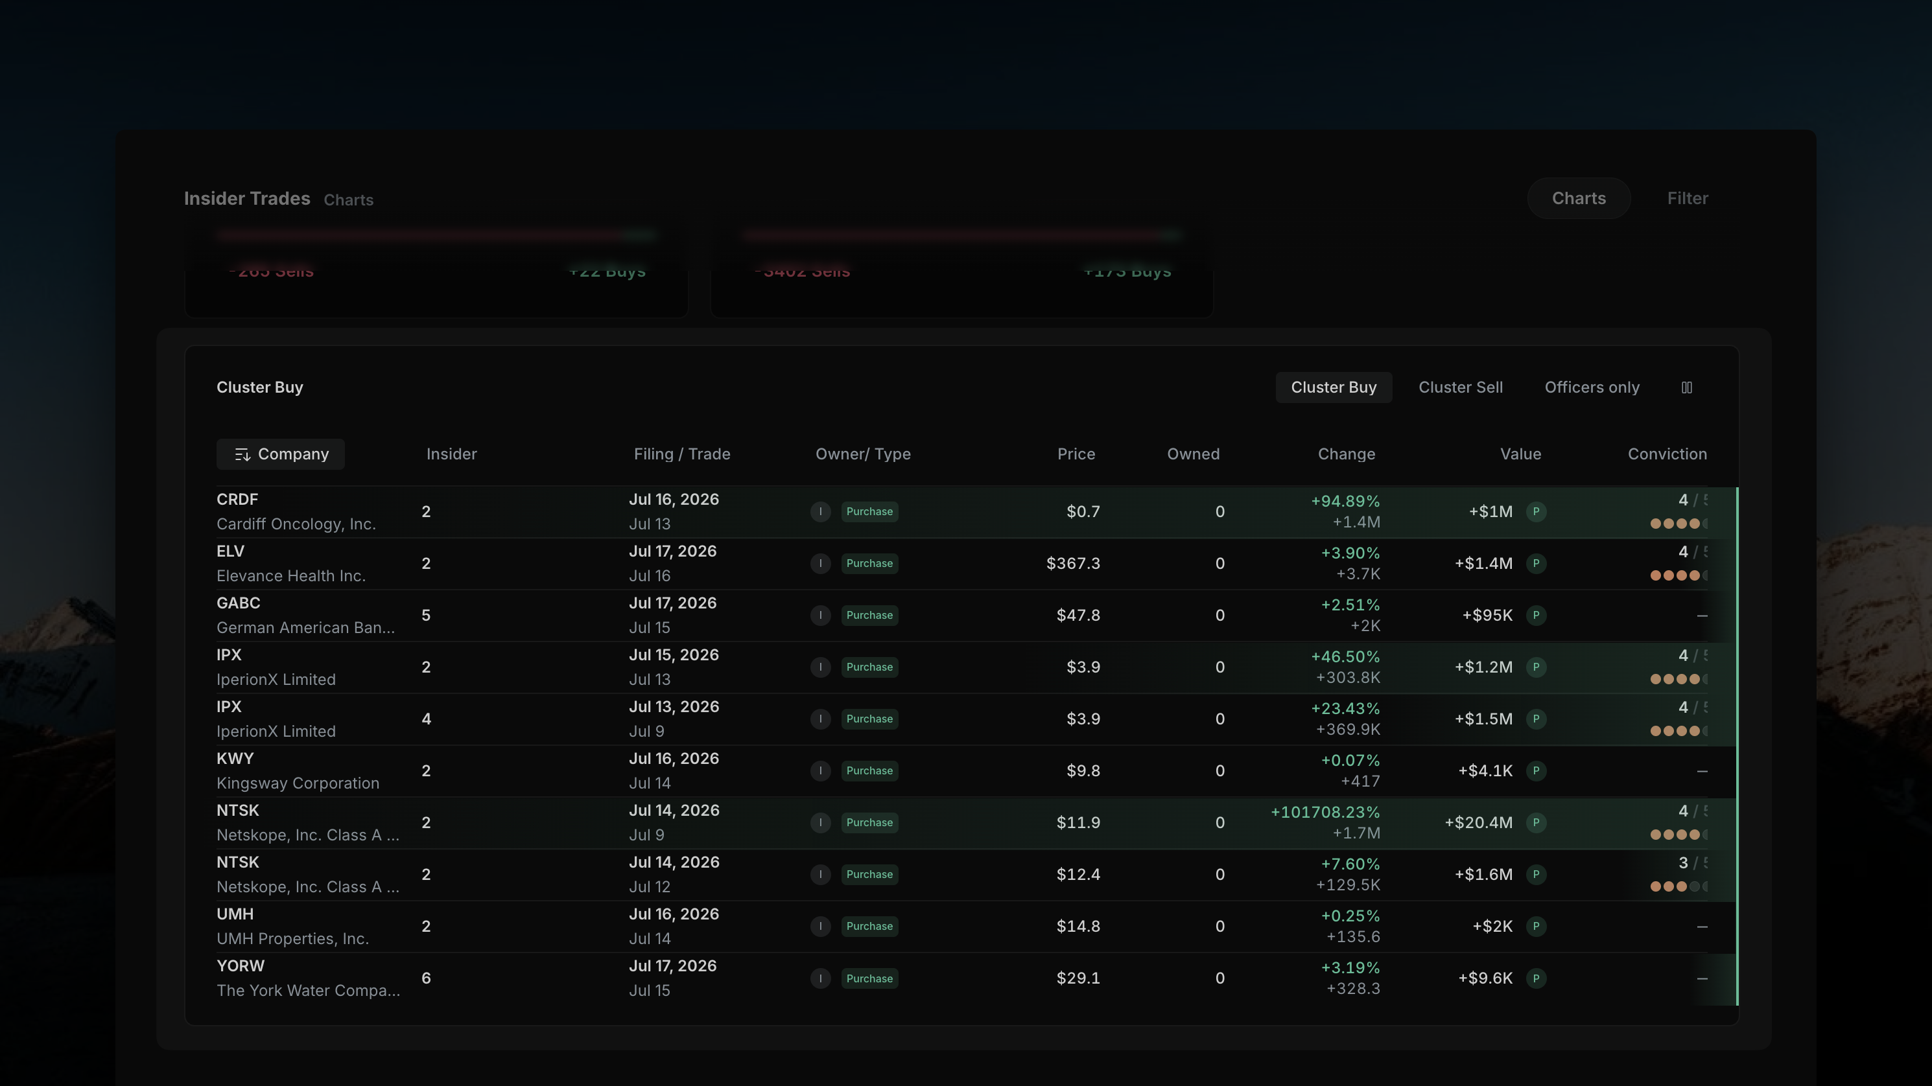Click the +$20.4M value cell
The height and width of the screenshot is (1086, 1932).
pos(1478,822)
